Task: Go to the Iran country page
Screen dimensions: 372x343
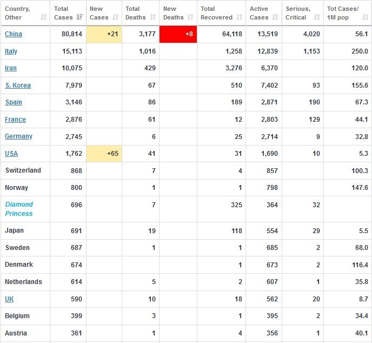Action: (11, 68)
